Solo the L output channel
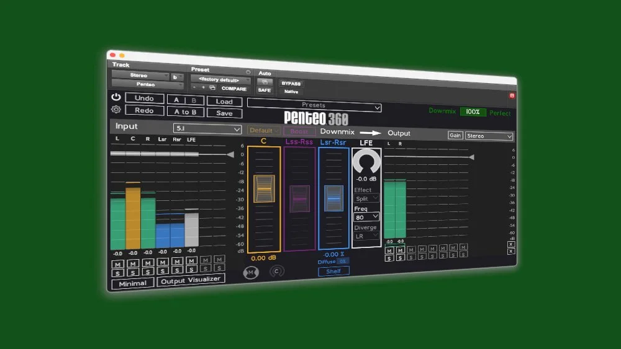The image size is (621, 349). (x=389, y=258)
